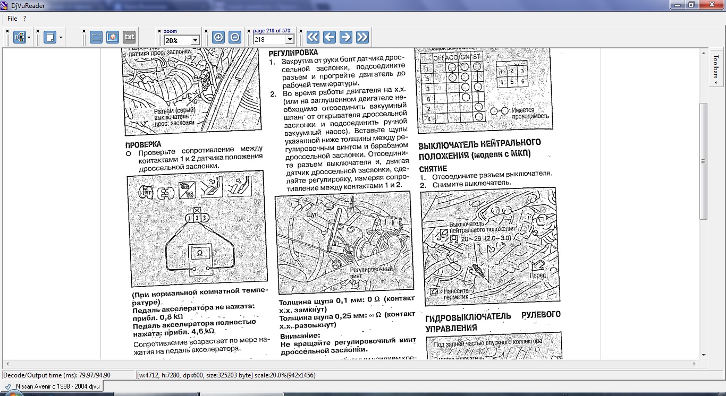Minimize the DjVuReader window

677,4
